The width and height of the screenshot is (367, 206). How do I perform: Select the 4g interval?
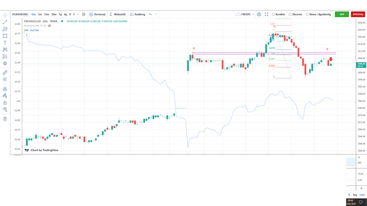coord(65,14)
